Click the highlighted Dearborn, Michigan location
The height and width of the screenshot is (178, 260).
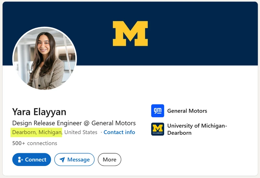[x=37, y=132]
